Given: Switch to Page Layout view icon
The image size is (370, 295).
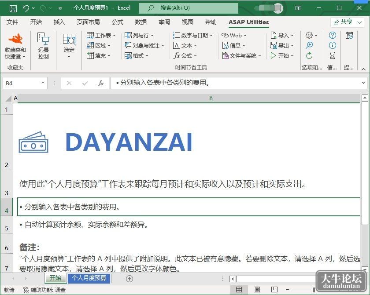Looking at the screenshot, I should click(x=256, y=290).
